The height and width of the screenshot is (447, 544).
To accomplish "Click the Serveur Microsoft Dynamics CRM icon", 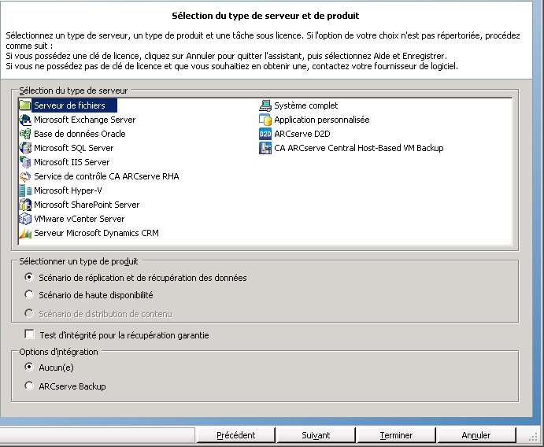I will coord(25,233).
